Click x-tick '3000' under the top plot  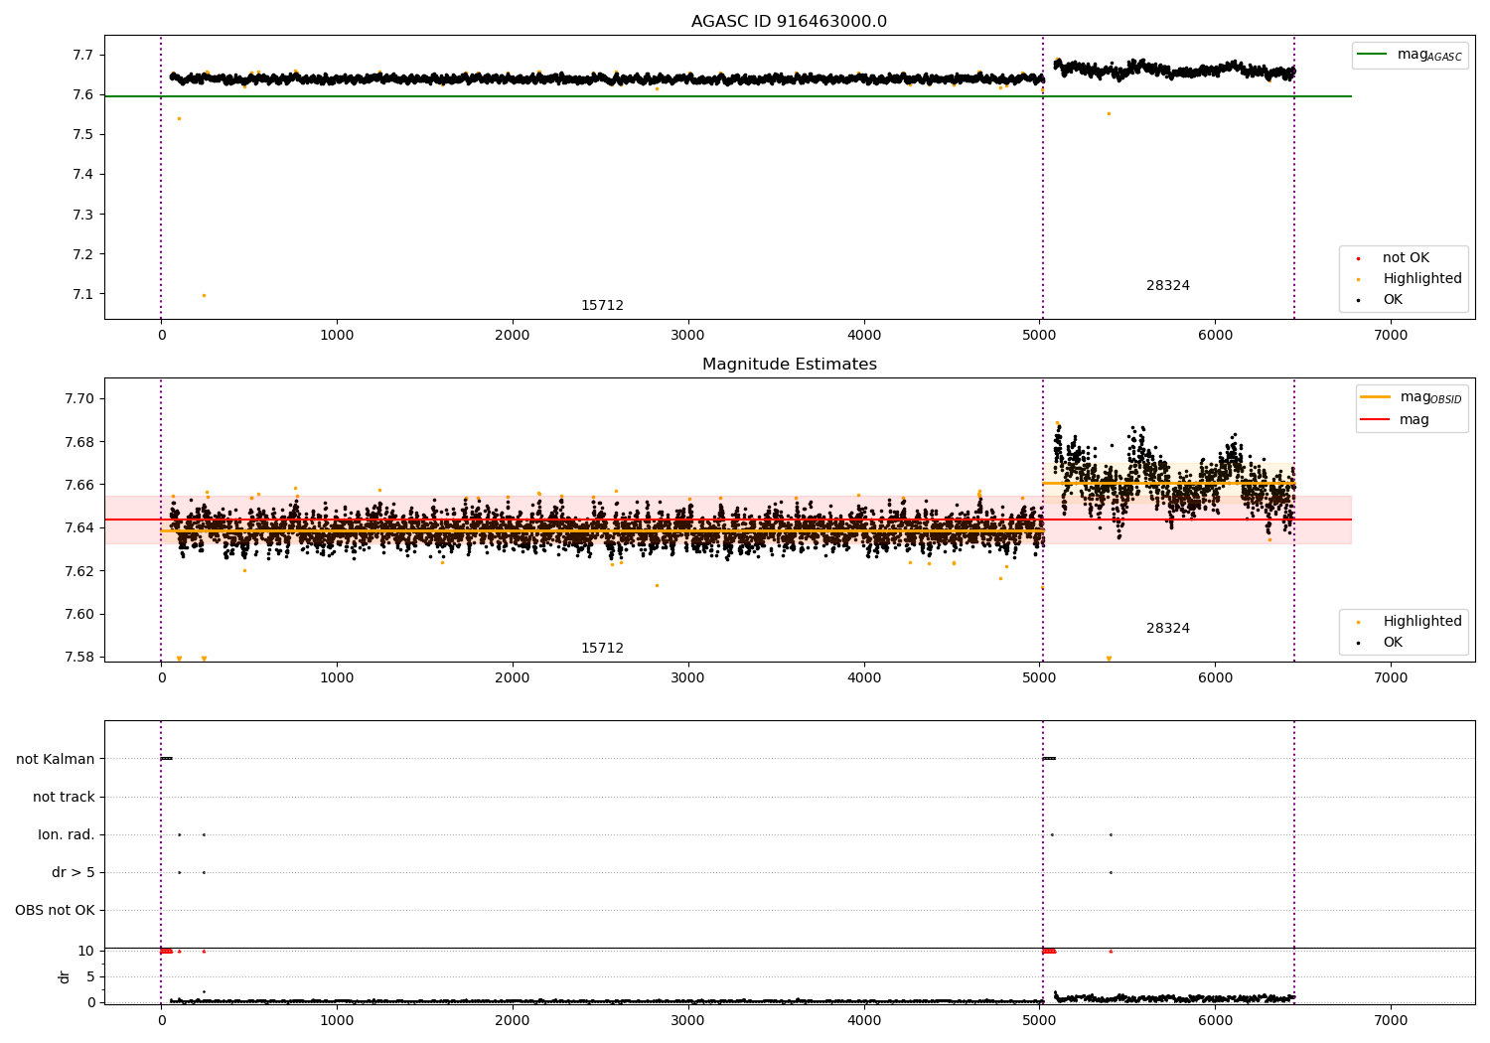tap(688, 336)
